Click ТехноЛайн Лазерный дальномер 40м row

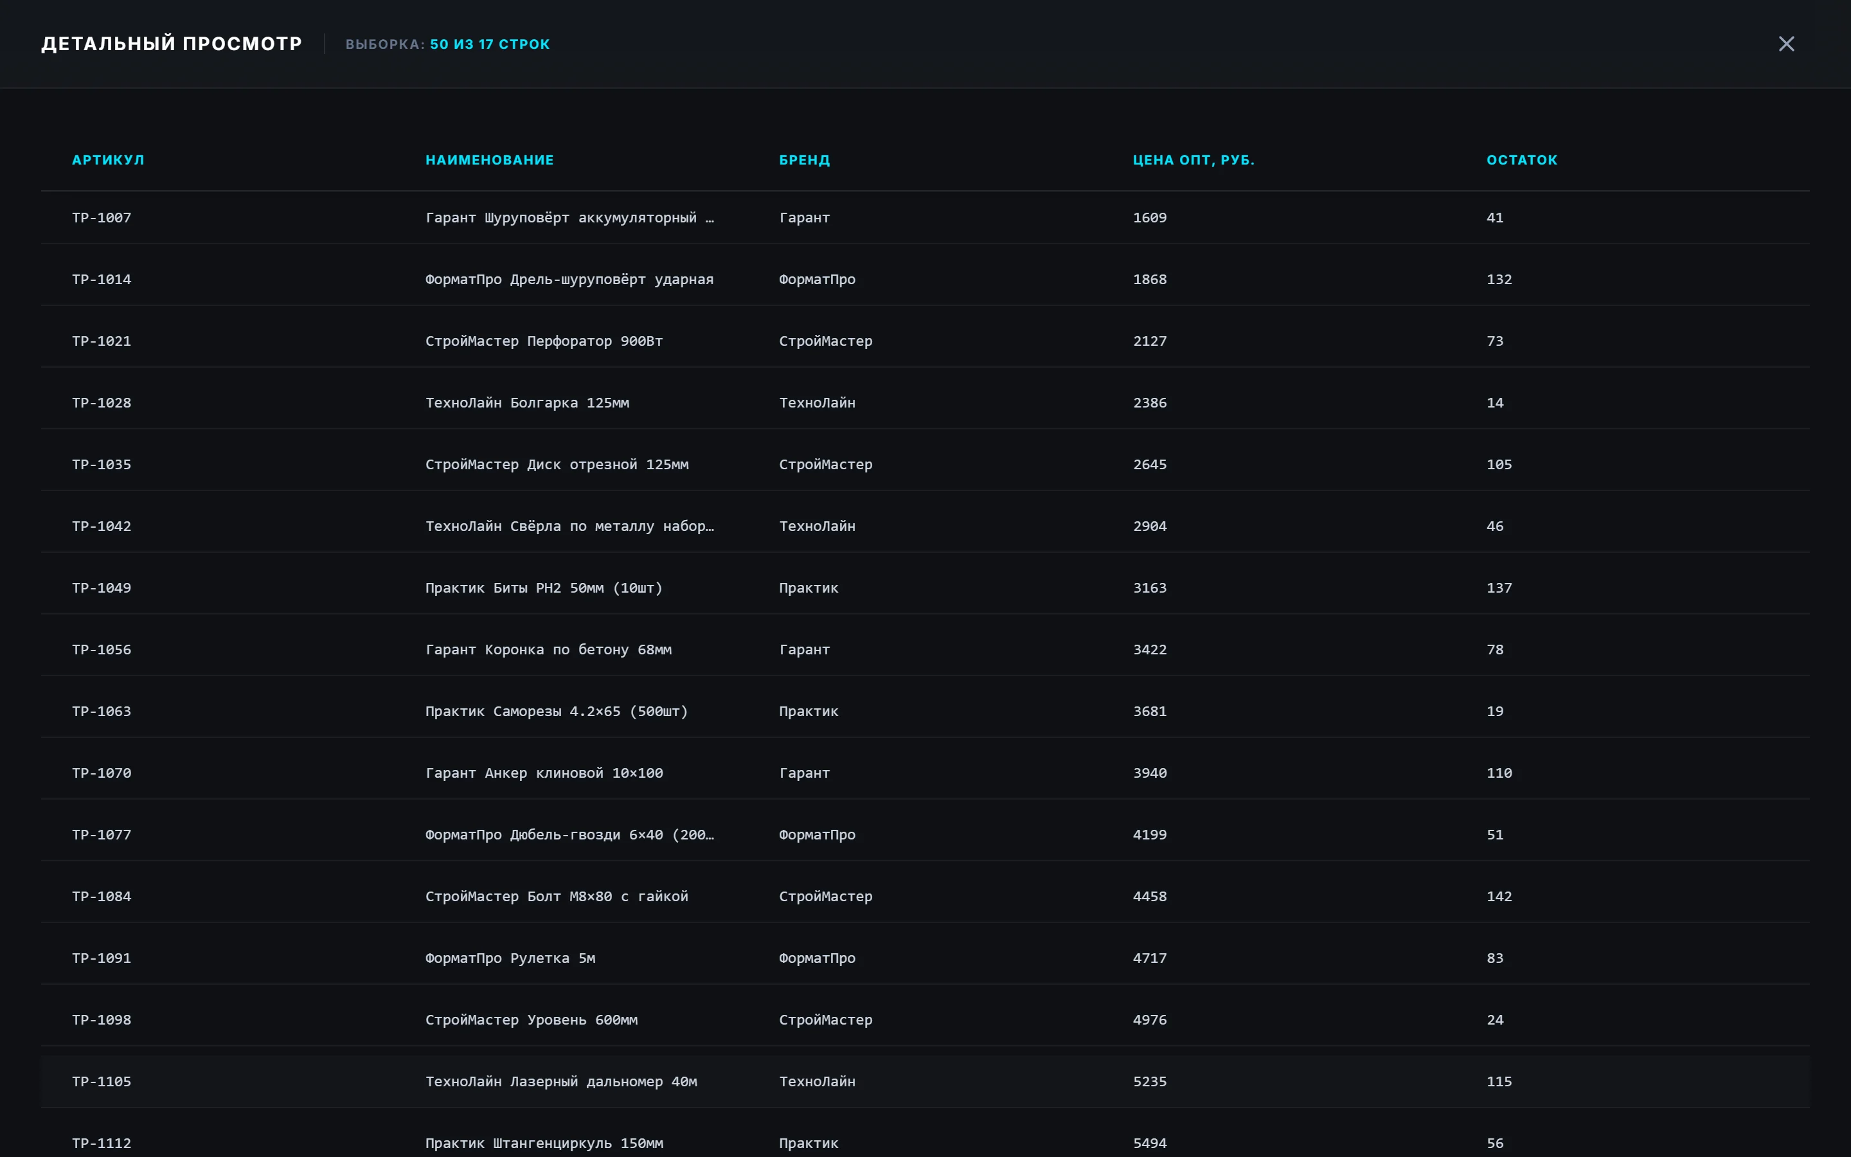(925, 1082)
